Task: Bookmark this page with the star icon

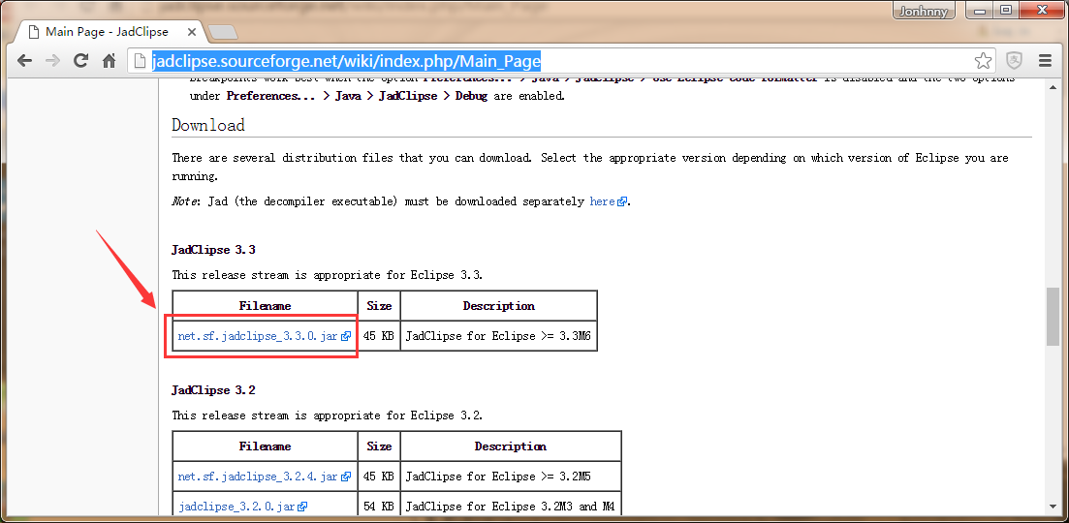Action: coord(983,61)
